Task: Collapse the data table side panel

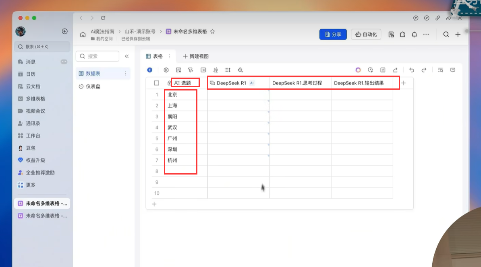Action: 126,56
